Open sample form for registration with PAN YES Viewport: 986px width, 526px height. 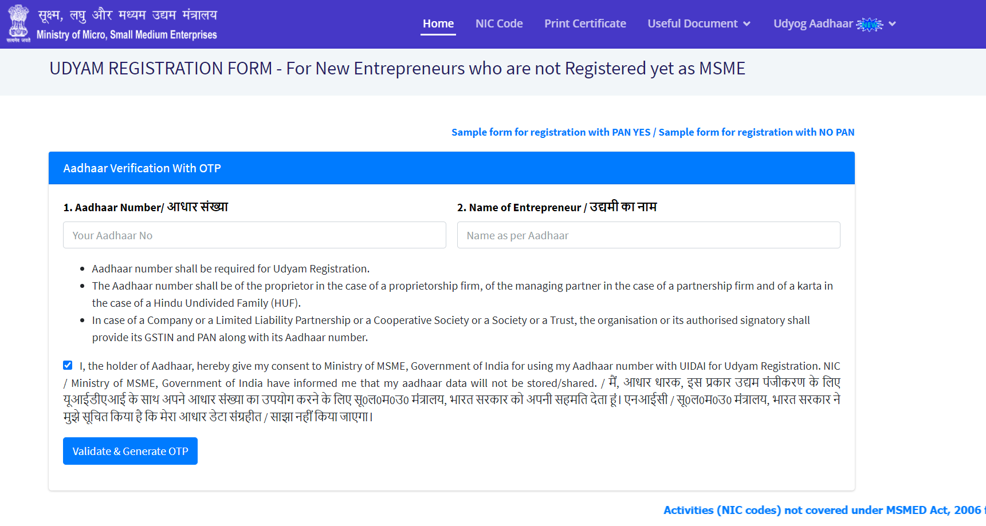coord(551,132)
